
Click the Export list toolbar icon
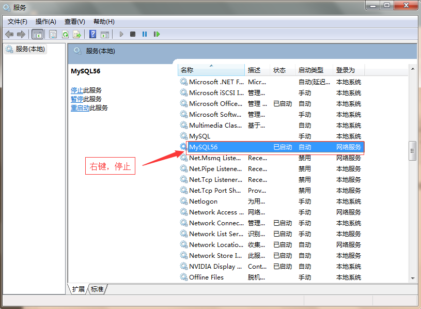(77, 35)
